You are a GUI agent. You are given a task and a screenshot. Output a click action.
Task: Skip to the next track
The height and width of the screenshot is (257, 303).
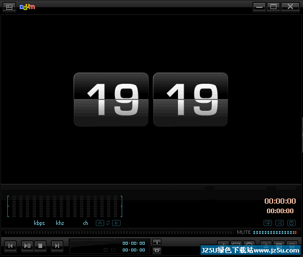[57, 246]
